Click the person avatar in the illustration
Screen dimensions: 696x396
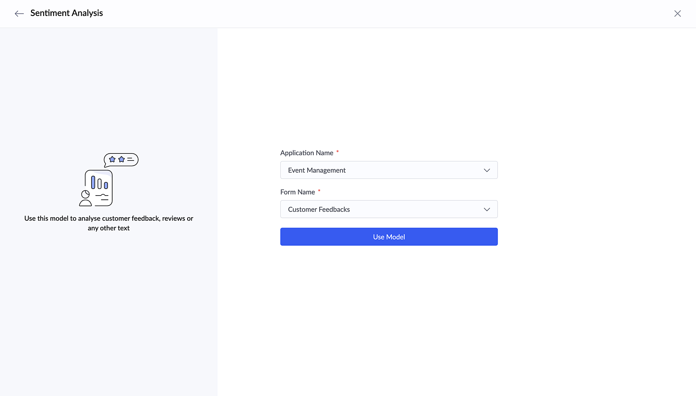pos(85,199)
